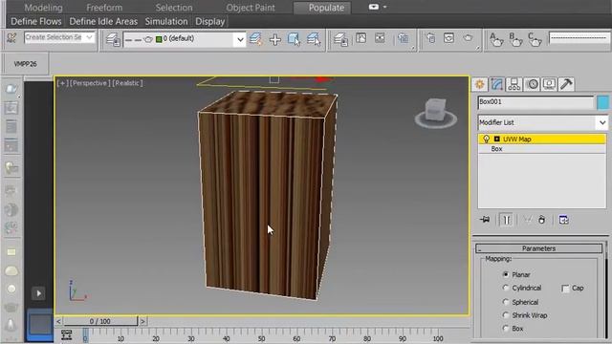The width and height of the screenshot is (612, 344).
Task: Open ribbon options arrow next to Populate
Action: coord(384,7)
